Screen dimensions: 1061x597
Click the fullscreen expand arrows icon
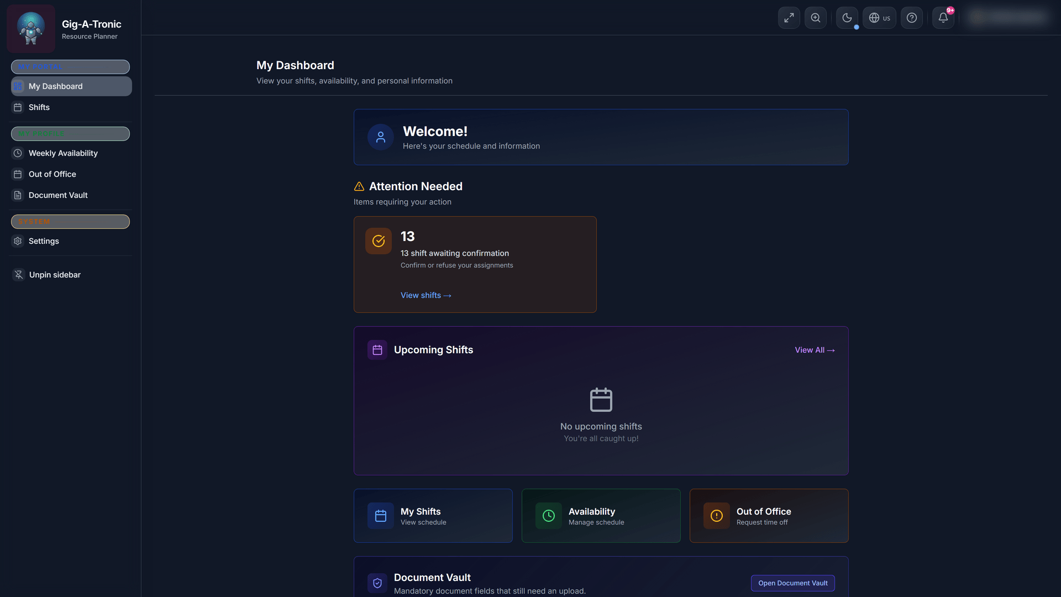[x=789, y=18]
